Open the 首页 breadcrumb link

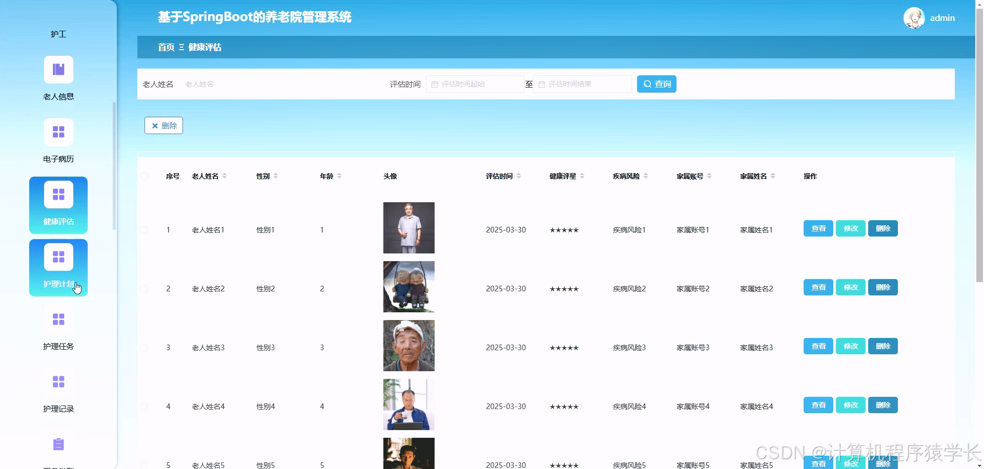pyautogui.click(x=166, y=47)
